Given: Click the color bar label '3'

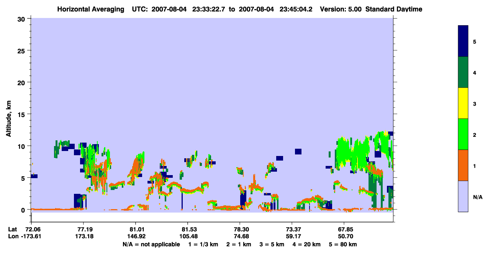Looking at the screenshot, I should click(x=475, y=104).
